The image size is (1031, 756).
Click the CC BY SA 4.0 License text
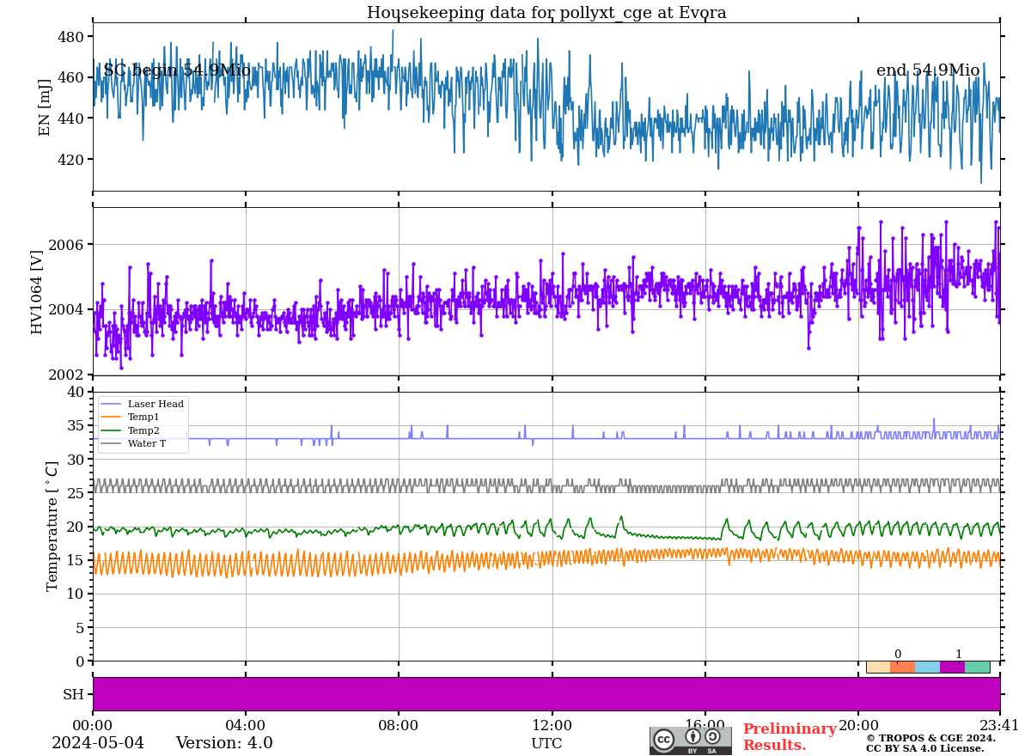point(924,748)
